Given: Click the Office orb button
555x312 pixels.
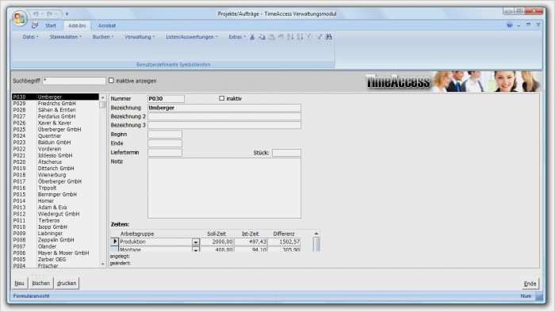Looking at the screenshot, I should click(20, 18).
